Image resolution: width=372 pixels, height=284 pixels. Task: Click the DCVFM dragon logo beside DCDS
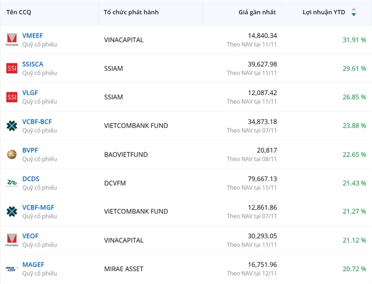click(x=11, y=183)
